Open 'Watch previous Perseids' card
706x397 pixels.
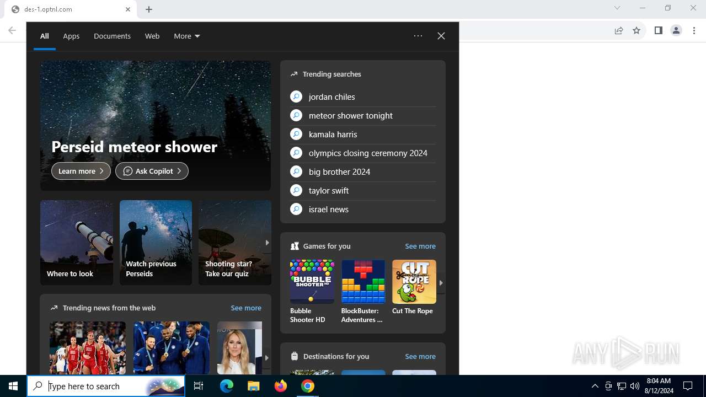click(x=156, y=243)
